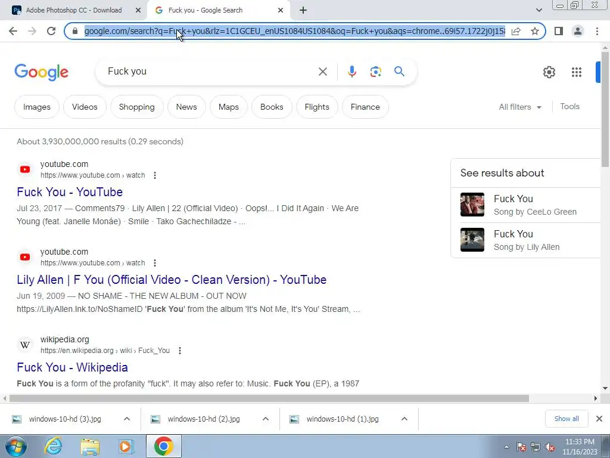Close the Google Search tab
This screenshot has height=458, width=610.
pos(281,11)
